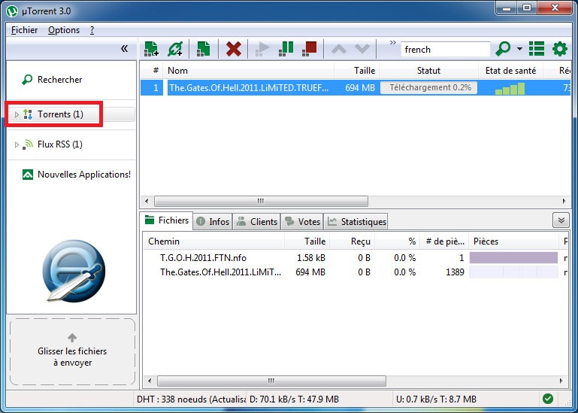This screenshot has height=413, width=578.
Task: Click the Flux RSS feed icon
Action: [28, 144]
